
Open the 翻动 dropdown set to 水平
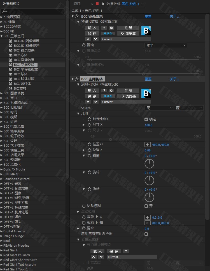pos(165,45)
